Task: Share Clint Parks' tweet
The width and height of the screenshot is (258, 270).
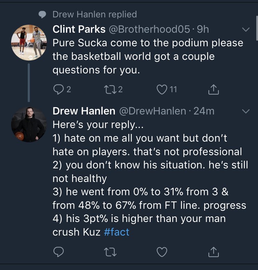Action: (214, 90)
